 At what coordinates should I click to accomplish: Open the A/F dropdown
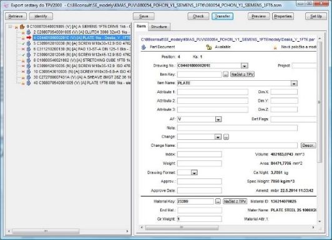tap(218, 119)
